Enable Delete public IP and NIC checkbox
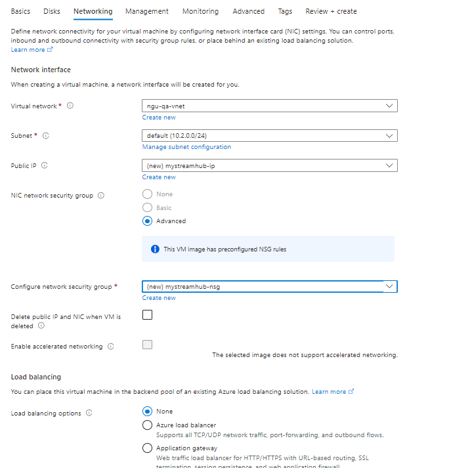470x468 pixels. pyautogui.click(x=148, y=314)
